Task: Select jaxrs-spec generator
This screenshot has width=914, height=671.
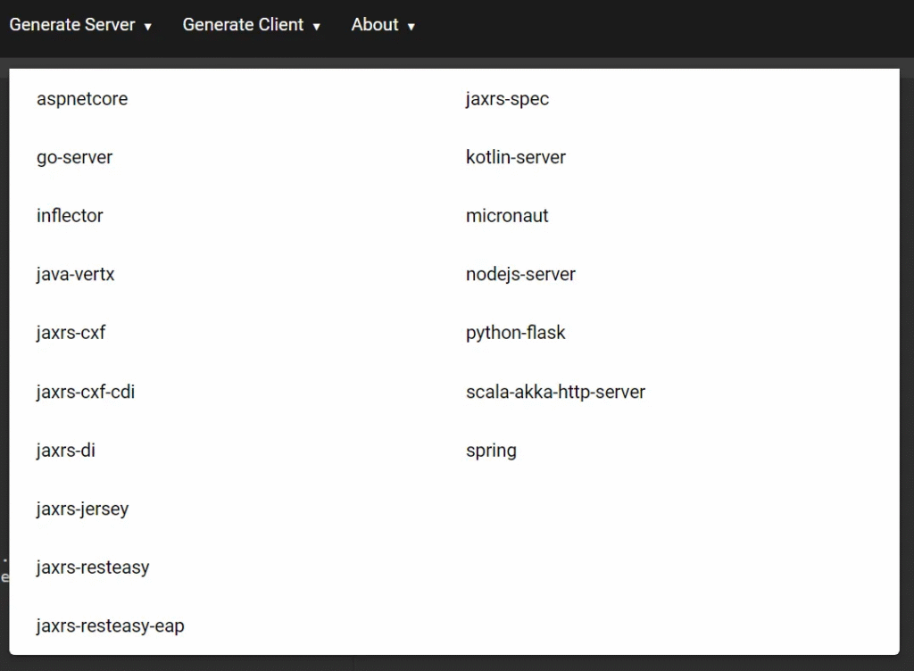Action: pyautogui.click(x=507, y=99)
